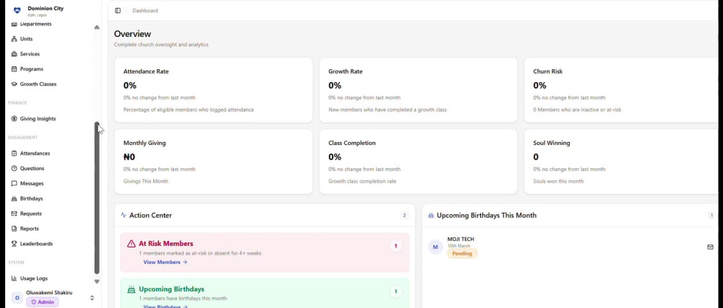The height and width of the screenshot is (308, 723).
Task: Click the Growth Classes icon
Action: pyautogui.click(x=14, y=84)
